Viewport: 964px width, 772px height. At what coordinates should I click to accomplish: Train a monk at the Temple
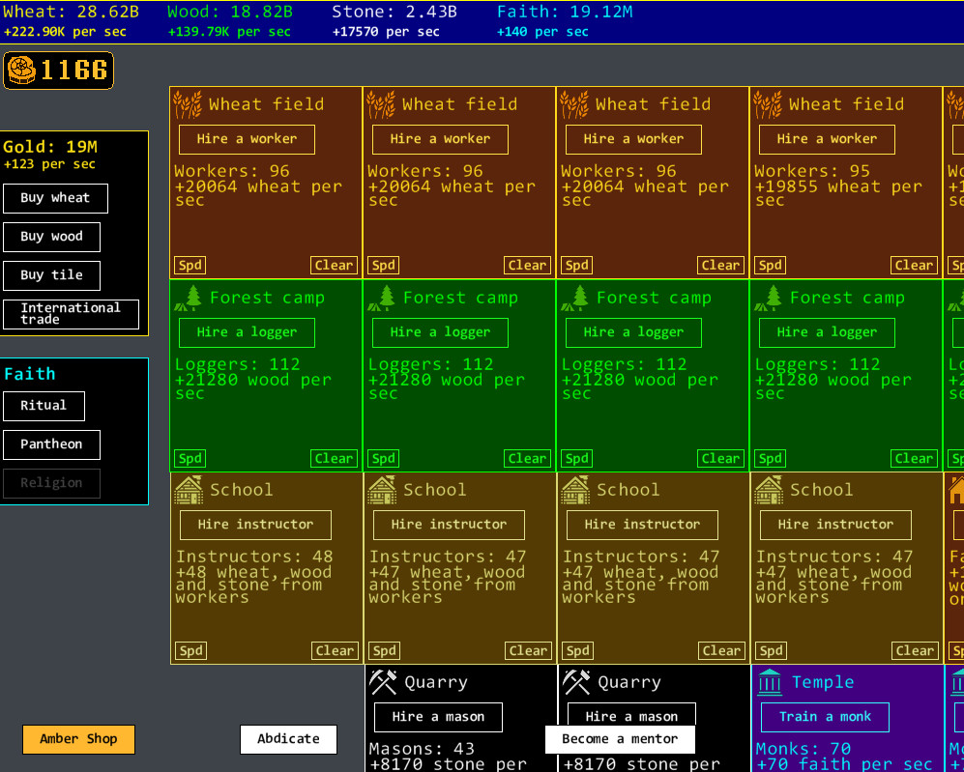point(824,717)
